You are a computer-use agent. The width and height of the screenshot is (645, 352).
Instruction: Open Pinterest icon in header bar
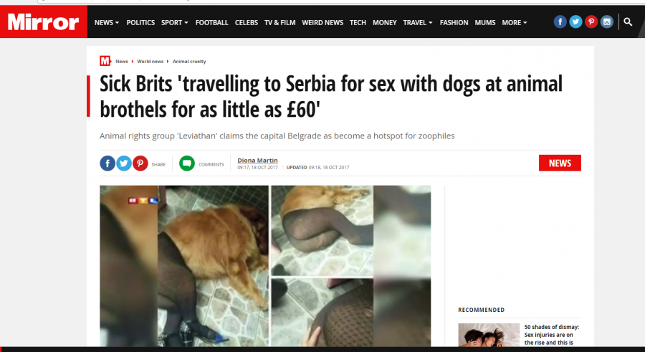click(591, 22)
